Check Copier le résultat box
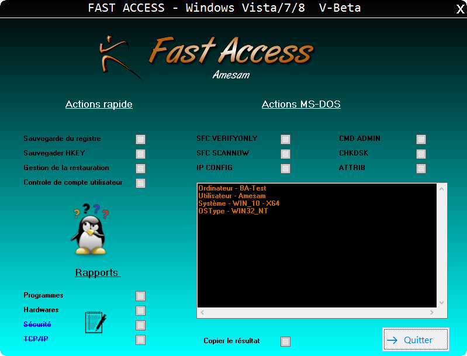The width and height of the screenshot is (467, 356). coord(285,341)
